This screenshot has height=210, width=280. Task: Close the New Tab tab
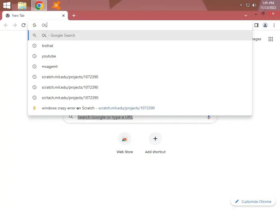coord(63,16)
